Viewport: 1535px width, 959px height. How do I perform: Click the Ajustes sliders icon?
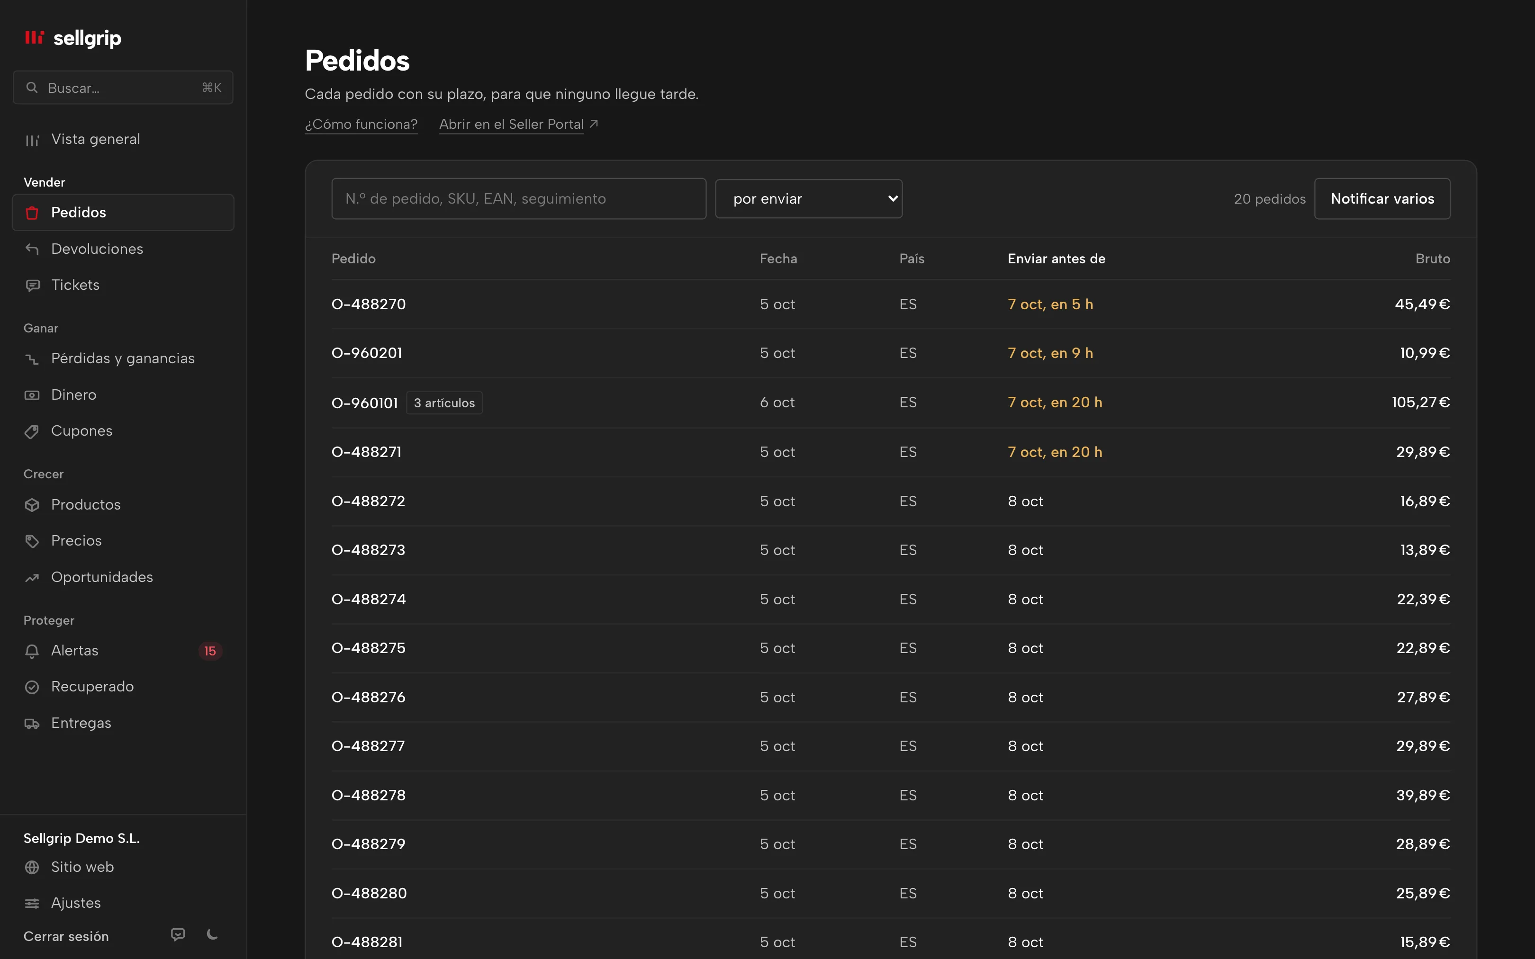coord(32,903)
